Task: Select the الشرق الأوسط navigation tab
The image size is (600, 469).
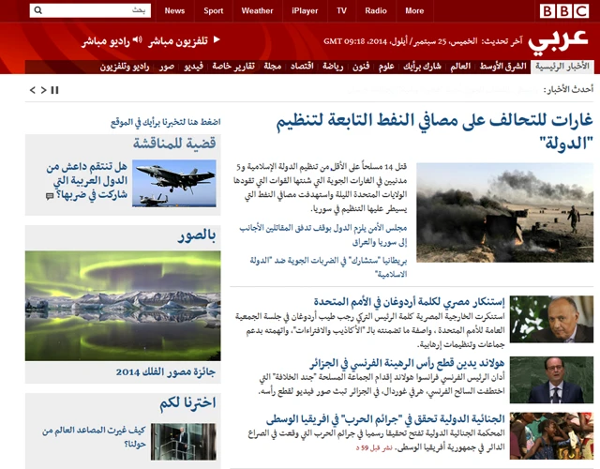Action: click(x=502, y=67)
